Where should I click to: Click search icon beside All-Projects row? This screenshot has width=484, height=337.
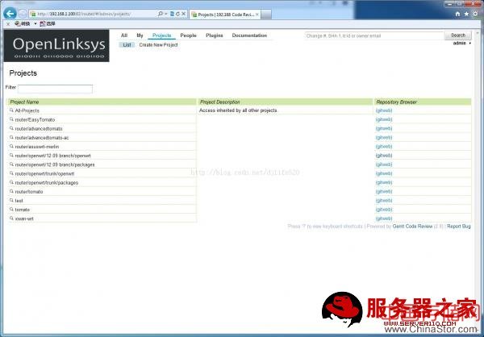(11, 110)
